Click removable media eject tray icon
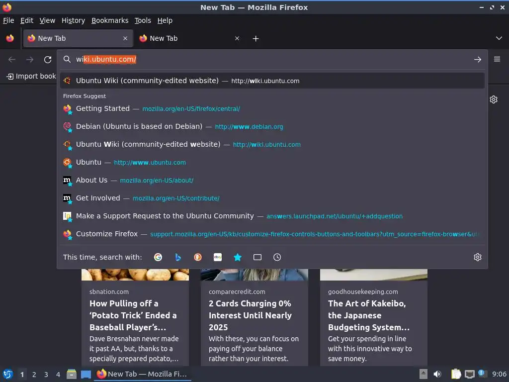The width and height of the screenshot is (509, 382). coord(424,374)
